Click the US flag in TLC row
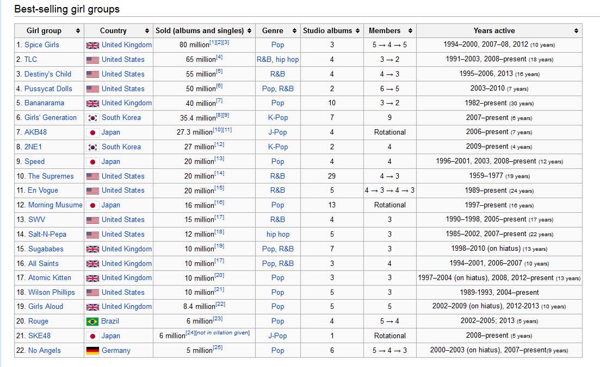The width and height of the screenshot is (600, 367). [92, 60]
